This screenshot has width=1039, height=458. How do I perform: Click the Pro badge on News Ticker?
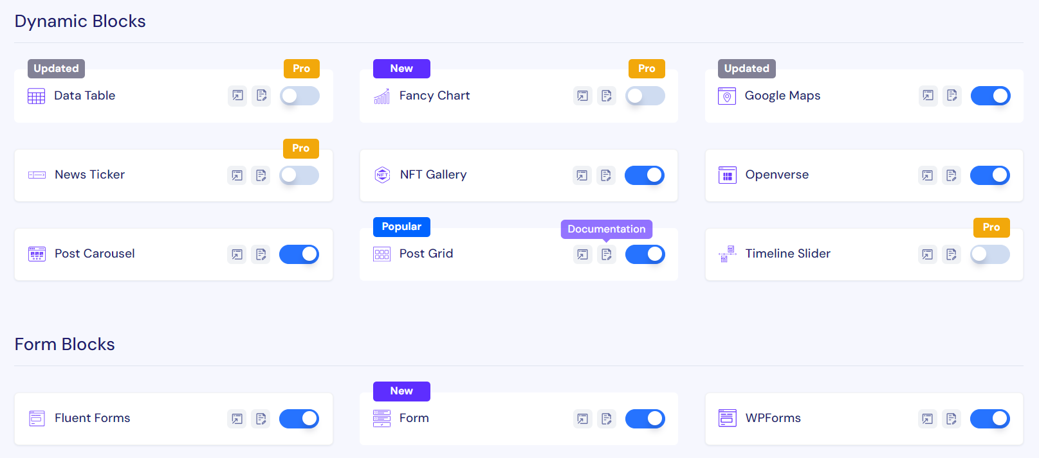[x=300, y=148]
